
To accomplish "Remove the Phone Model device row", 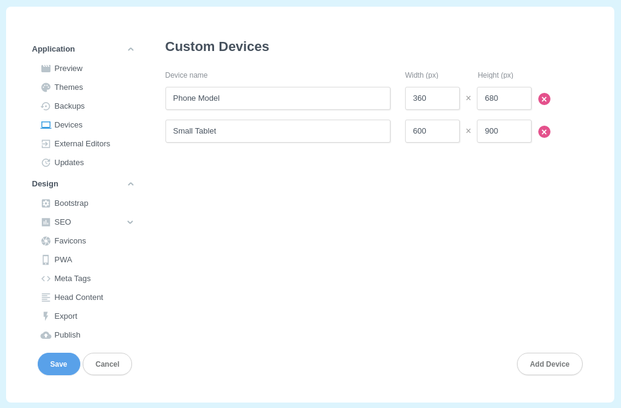I will [544, 99].
